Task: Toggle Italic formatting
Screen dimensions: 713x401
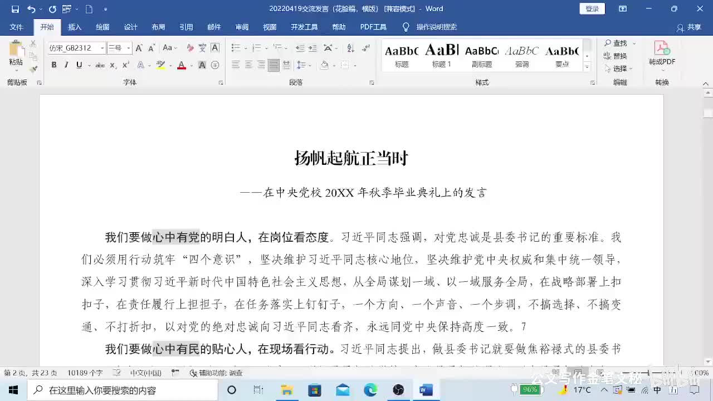Action: tap(66, 65)
